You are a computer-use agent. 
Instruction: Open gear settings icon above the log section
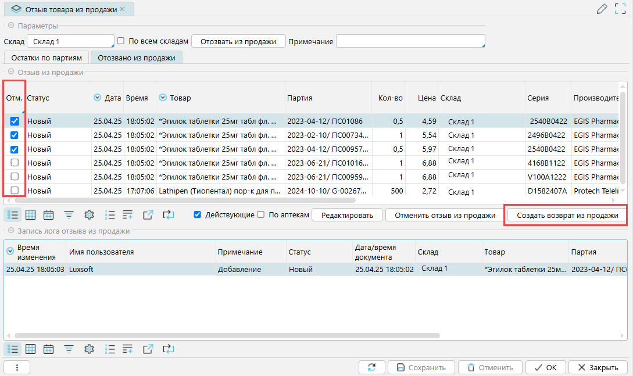tap(89, 215)
